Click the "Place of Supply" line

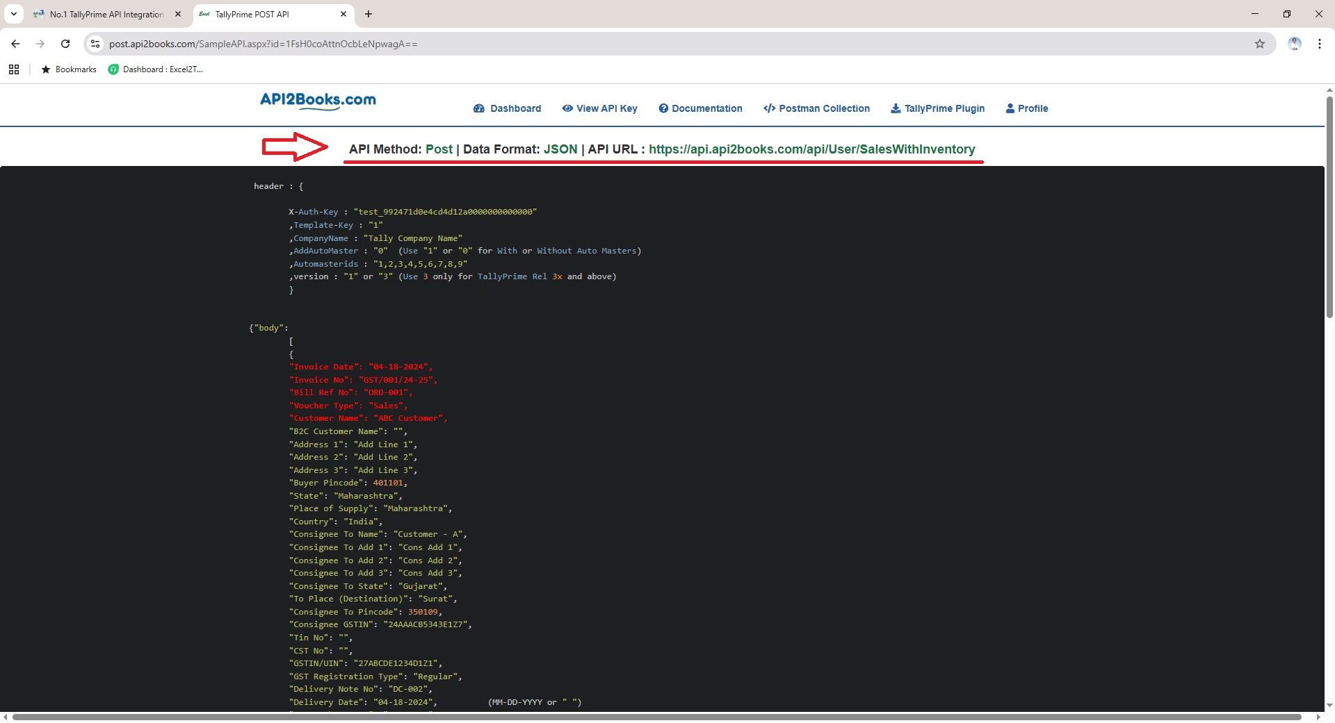click(371, 508)
